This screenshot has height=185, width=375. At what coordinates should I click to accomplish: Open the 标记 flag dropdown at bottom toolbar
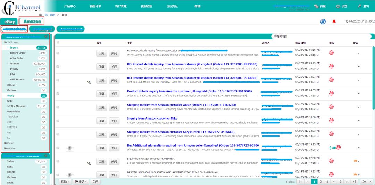pos(81,182)
